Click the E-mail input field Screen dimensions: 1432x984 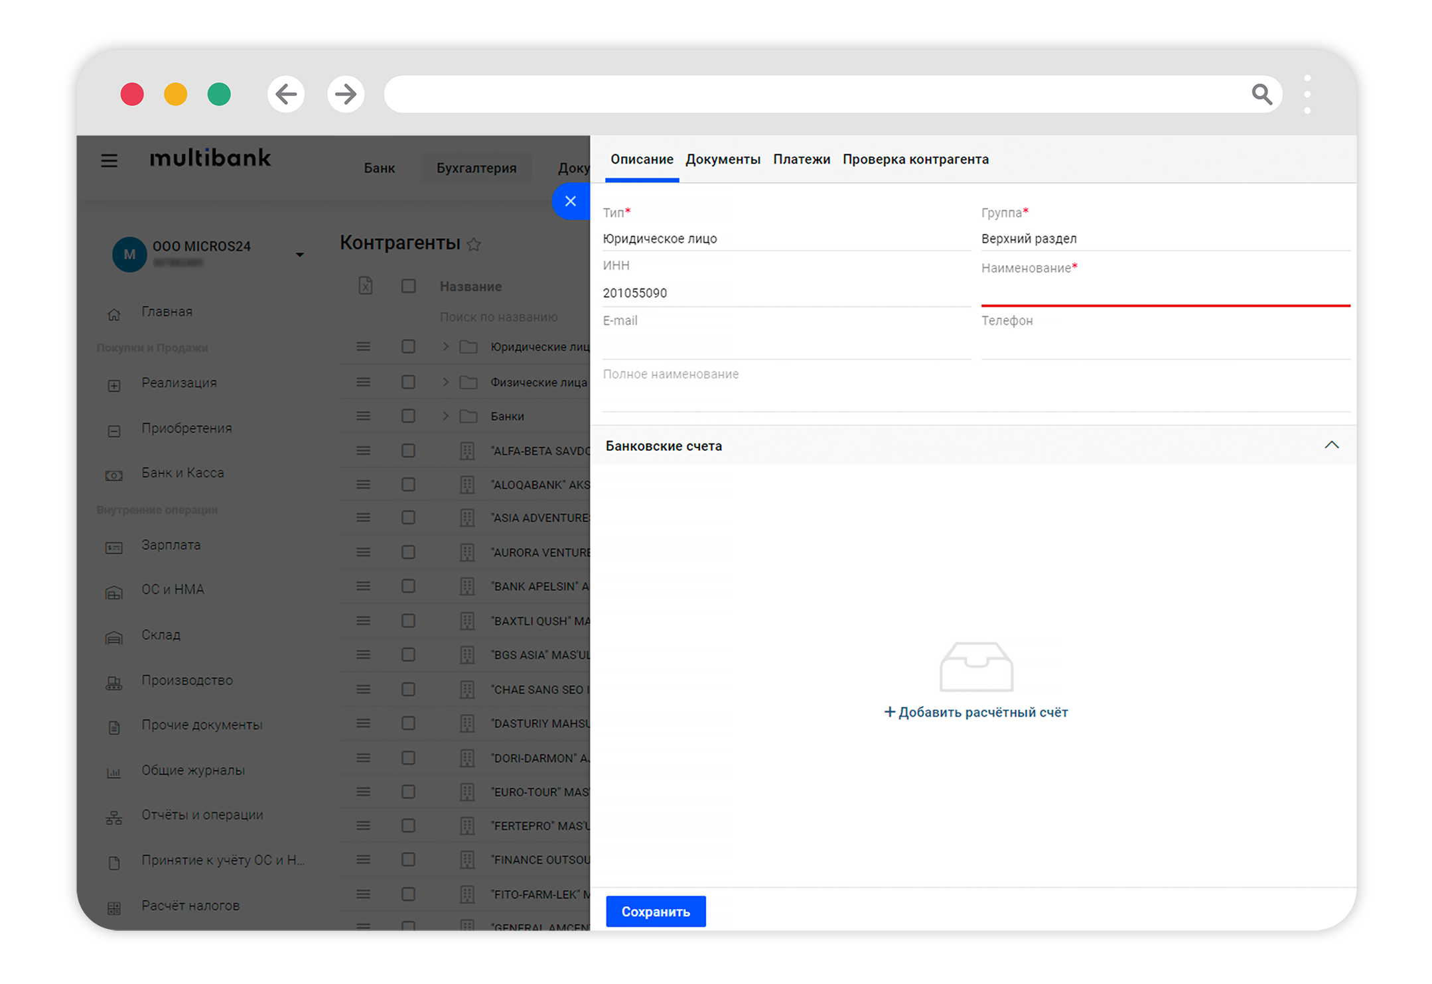pyautogui.click(x=786, y=345)
